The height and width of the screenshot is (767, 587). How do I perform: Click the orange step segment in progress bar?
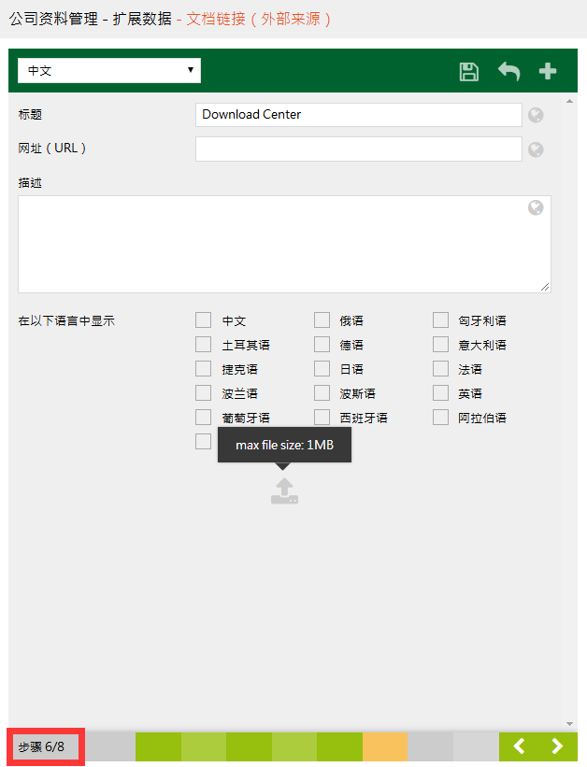tap(384, 746)
